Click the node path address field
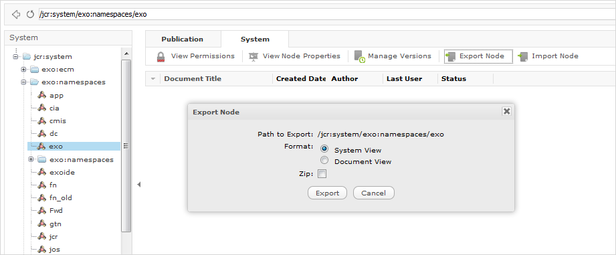This screenshot has height=255, width=616. click(327, 15)
